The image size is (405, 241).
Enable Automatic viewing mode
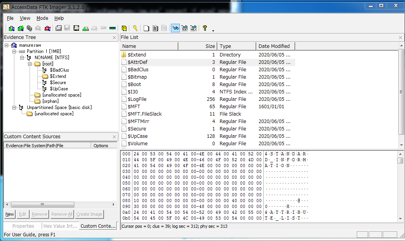[175, 28]
